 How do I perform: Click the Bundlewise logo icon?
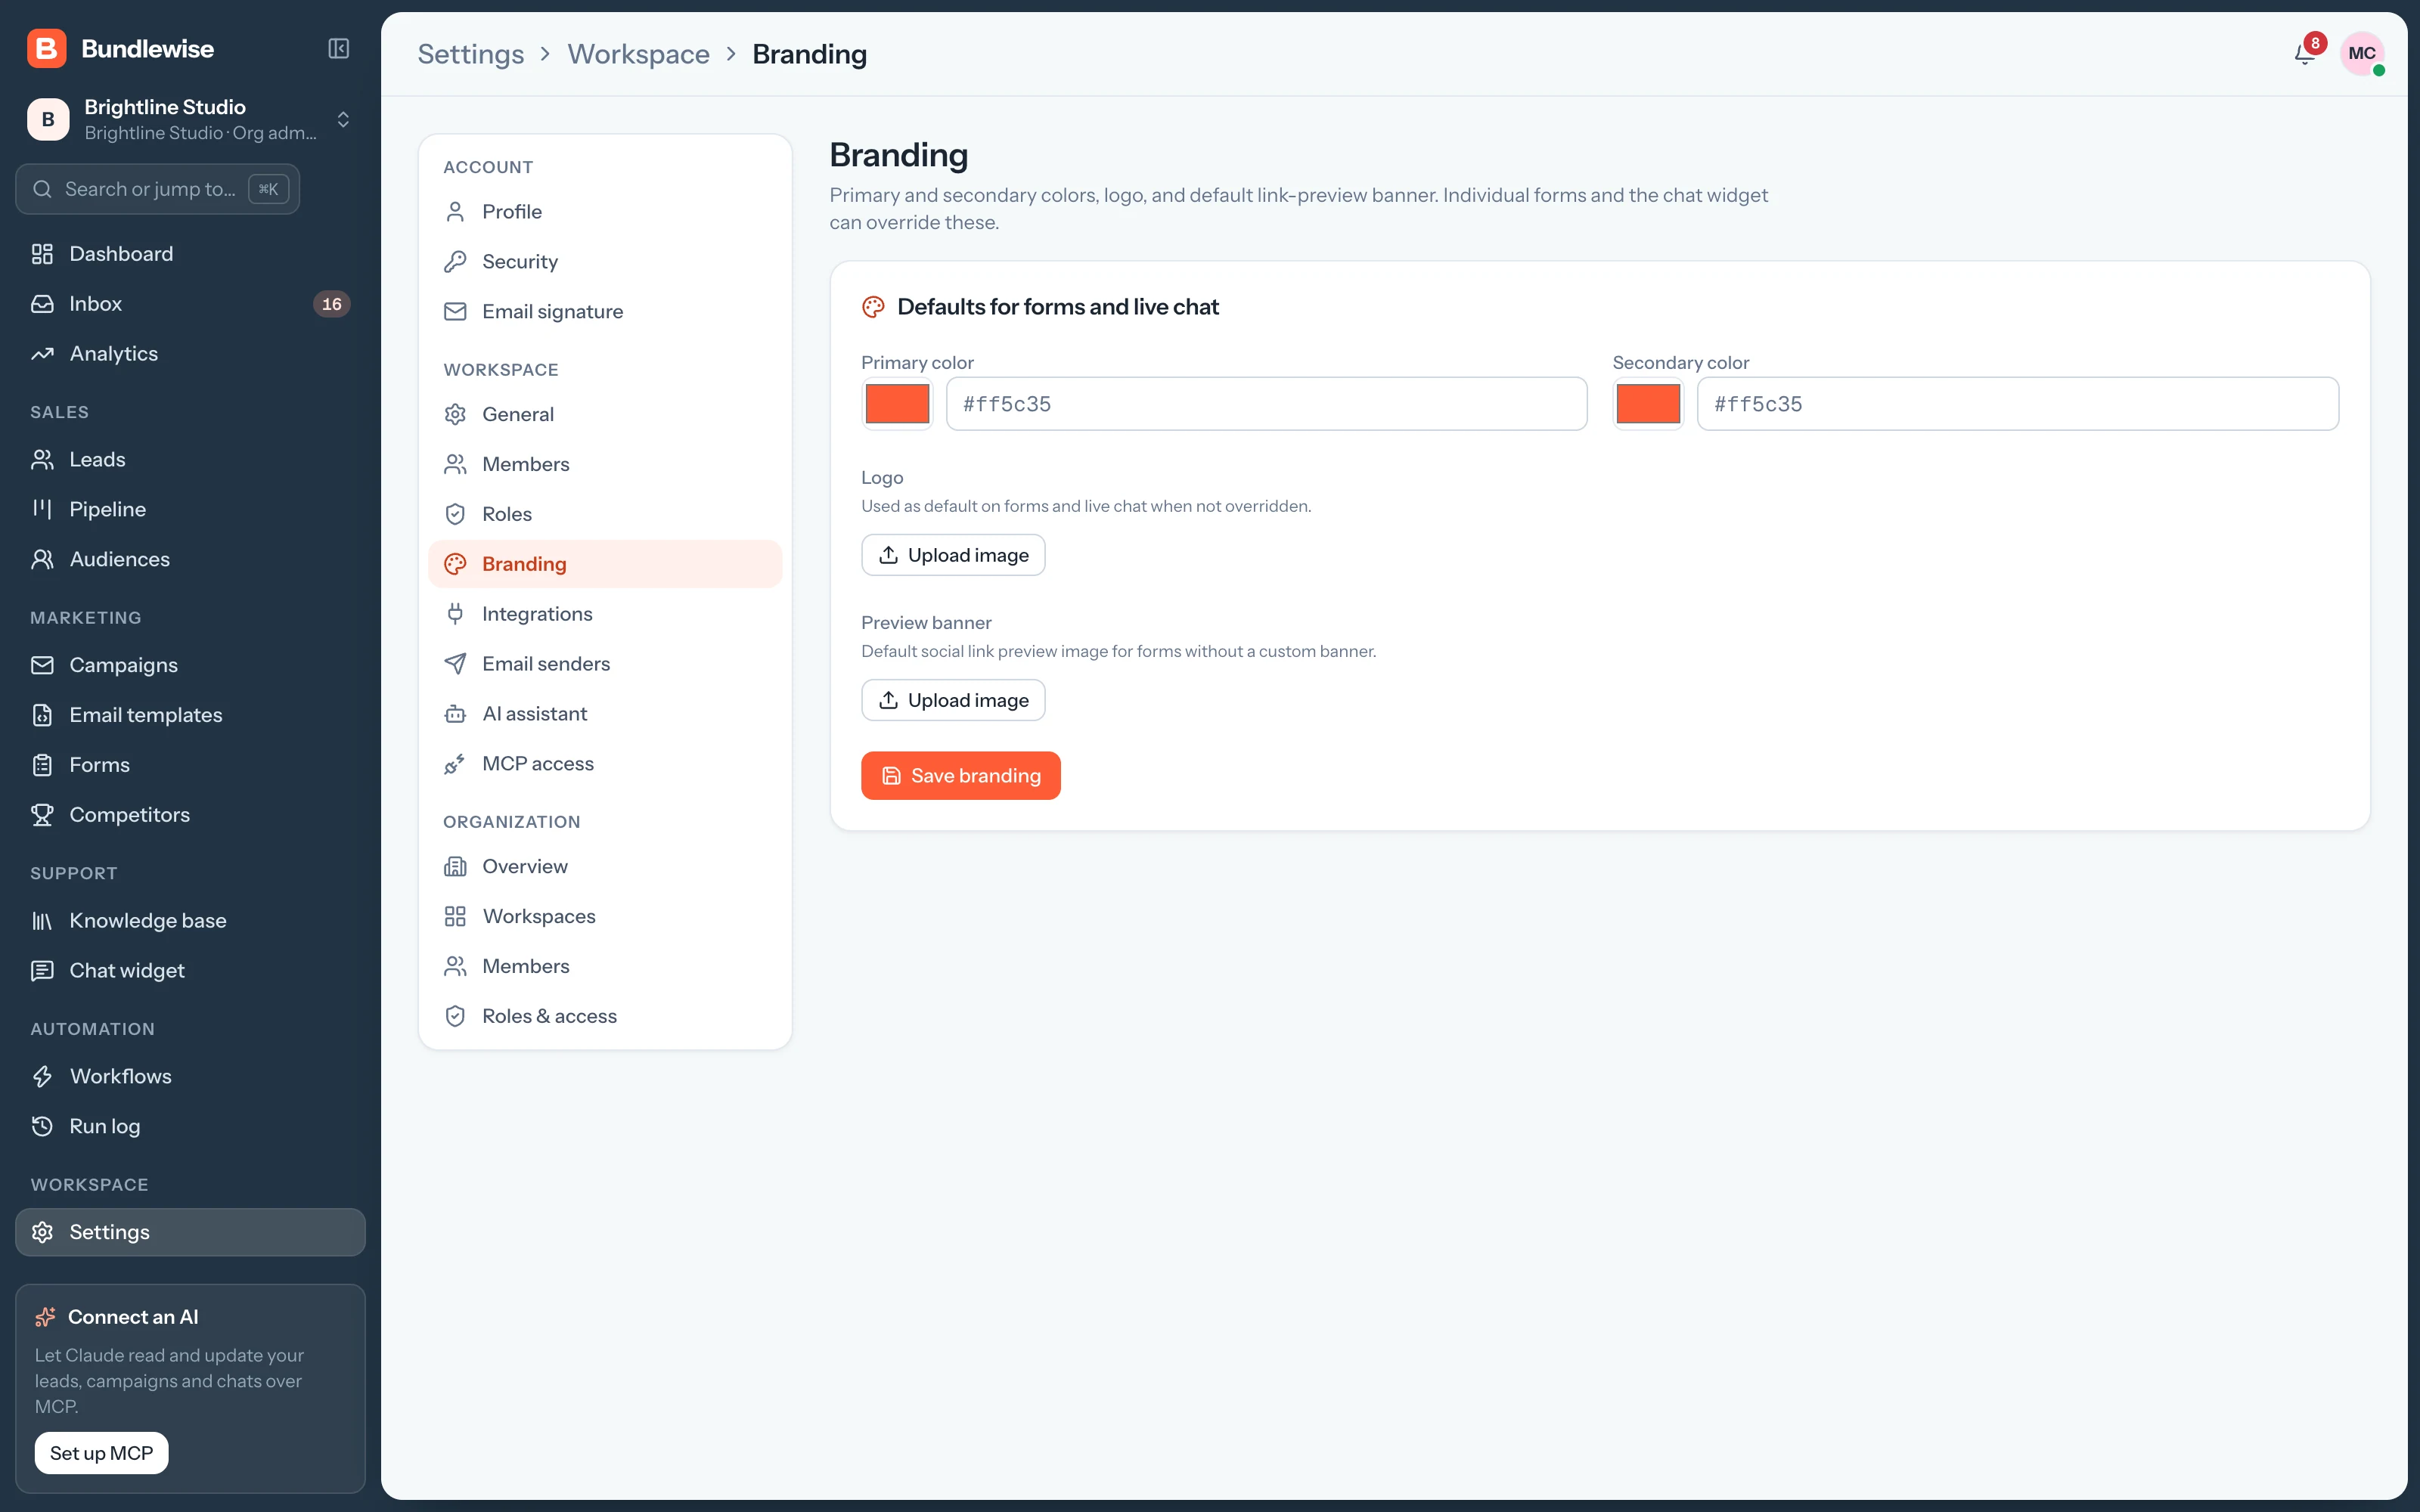[47, 49]
